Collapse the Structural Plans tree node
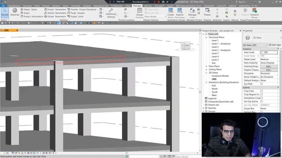 coord(206,37)
